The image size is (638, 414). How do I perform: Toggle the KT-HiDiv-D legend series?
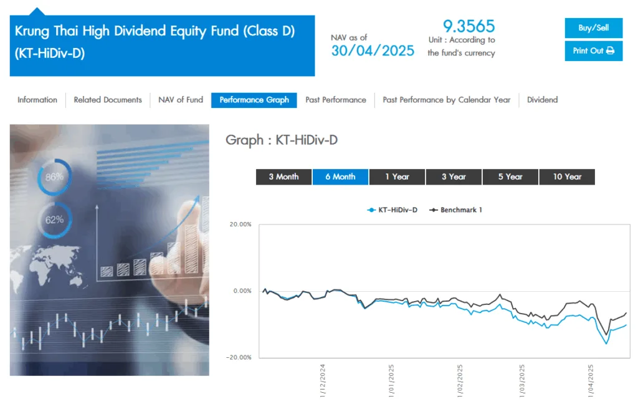[393, 210]
